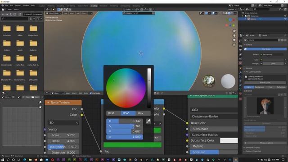Open Windows taskbar search
The width and height of the screenshot is (288, 162).
8,160
